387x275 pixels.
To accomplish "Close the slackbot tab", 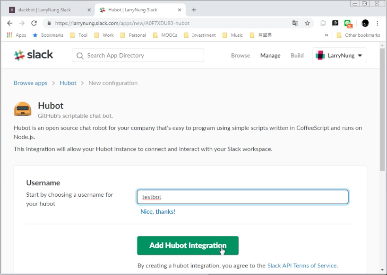I will point(89,10).
